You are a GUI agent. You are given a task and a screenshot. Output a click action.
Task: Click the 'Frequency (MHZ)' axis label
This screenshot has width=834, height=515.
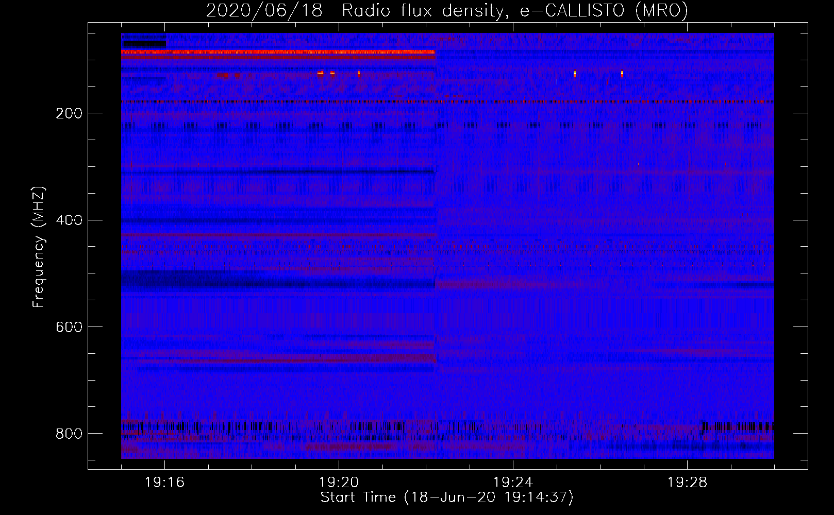pyautogui.click(x=39, y=247)
